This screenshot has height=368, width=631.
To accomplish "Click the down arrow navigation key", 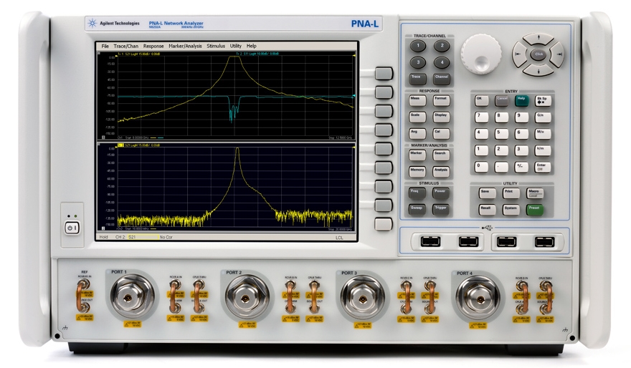I will point(539,70).
